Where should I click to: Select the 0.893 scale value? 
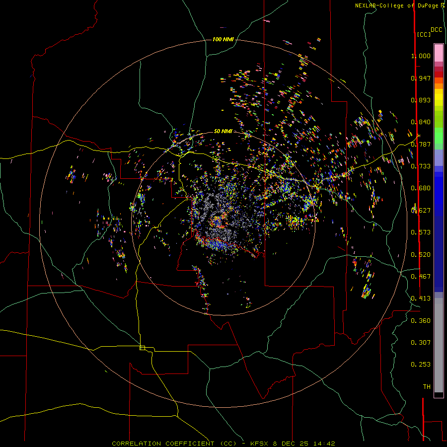coord(421,100)
